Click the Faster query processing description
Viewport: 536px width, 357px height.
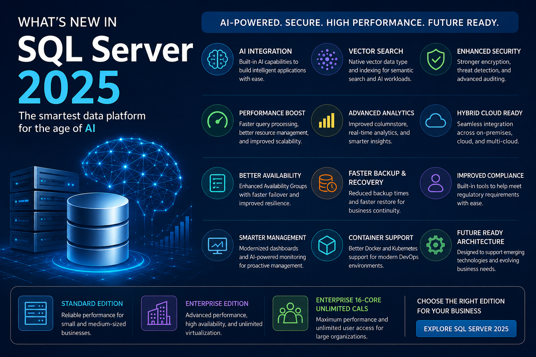(x=274, y=132)
